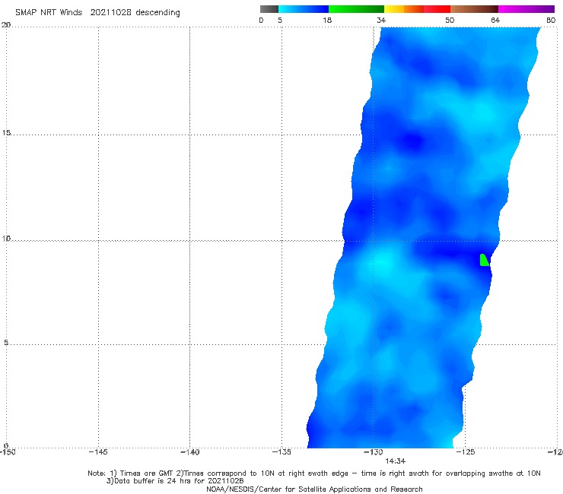Click the longitude axis label "-150"
This screenshot has height=494, width=563.
pyautogui.click(x=8, y=452)
